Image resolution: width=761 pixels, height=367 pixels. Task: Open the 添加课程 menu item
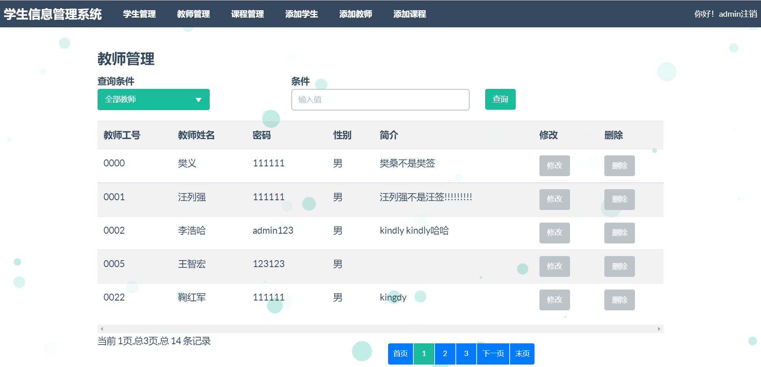pyautogui.click(x=409, y=14)
